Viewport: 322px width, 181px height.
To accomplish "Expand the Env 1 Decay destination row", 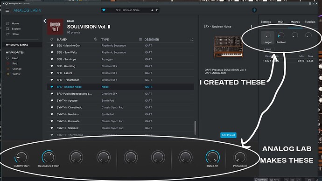I will [x=263, y=61].
